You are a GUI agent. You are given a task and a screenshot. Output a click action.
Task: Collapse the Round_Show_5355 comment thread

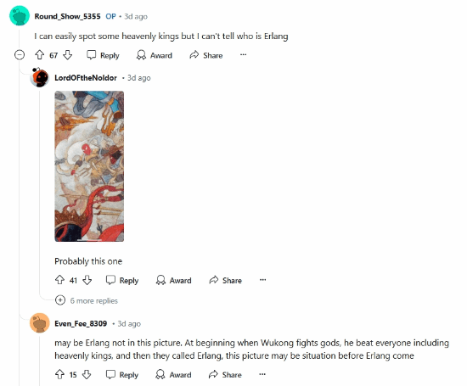(x=20, y=55)
